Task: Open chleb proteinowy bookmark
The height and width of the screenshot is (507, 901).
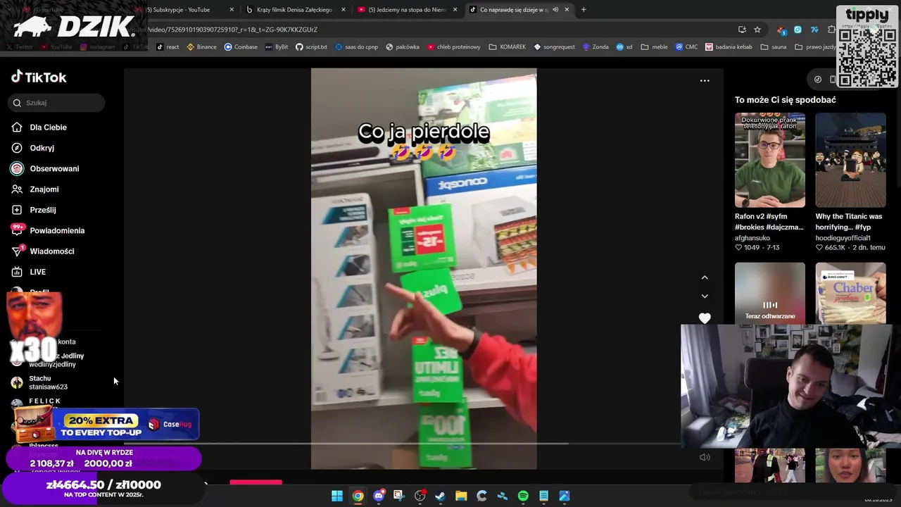Action: pyautogui.click(x=454, y=47)
